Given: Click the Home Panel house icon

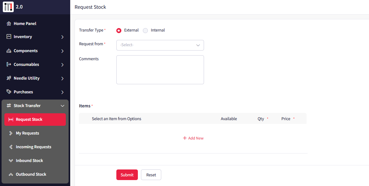Looking at the screenshot, I should pos(9,23).
